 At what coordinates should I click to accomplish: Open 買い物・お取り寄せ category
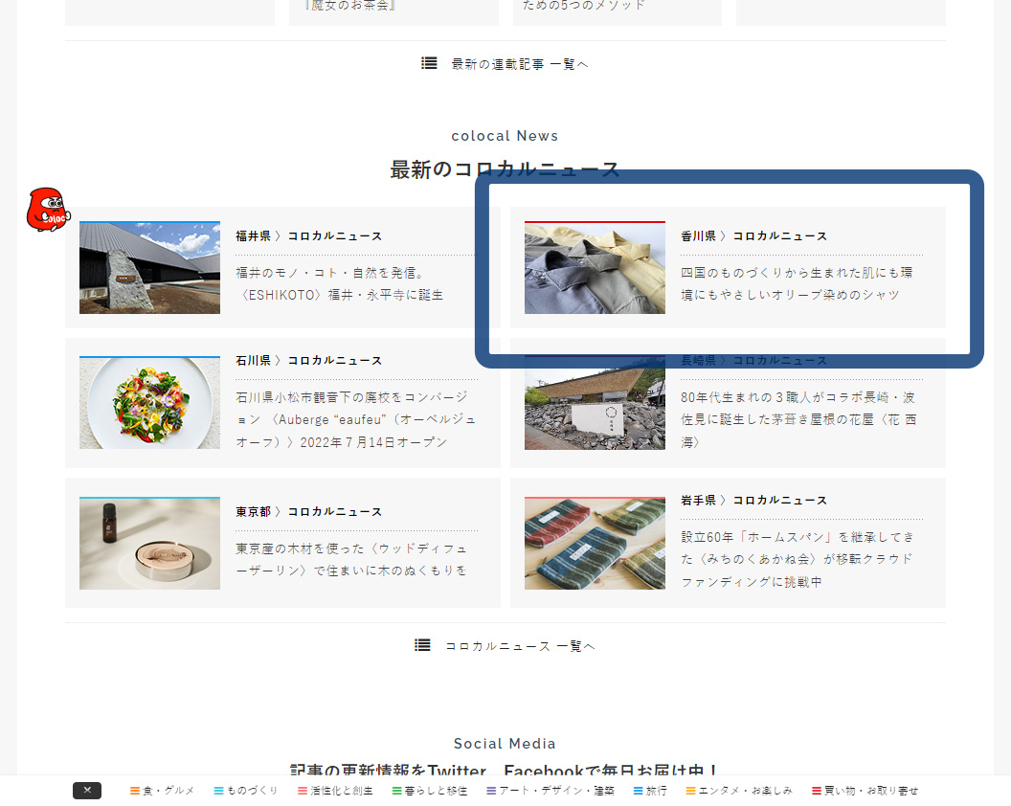[x=865, y=791]
